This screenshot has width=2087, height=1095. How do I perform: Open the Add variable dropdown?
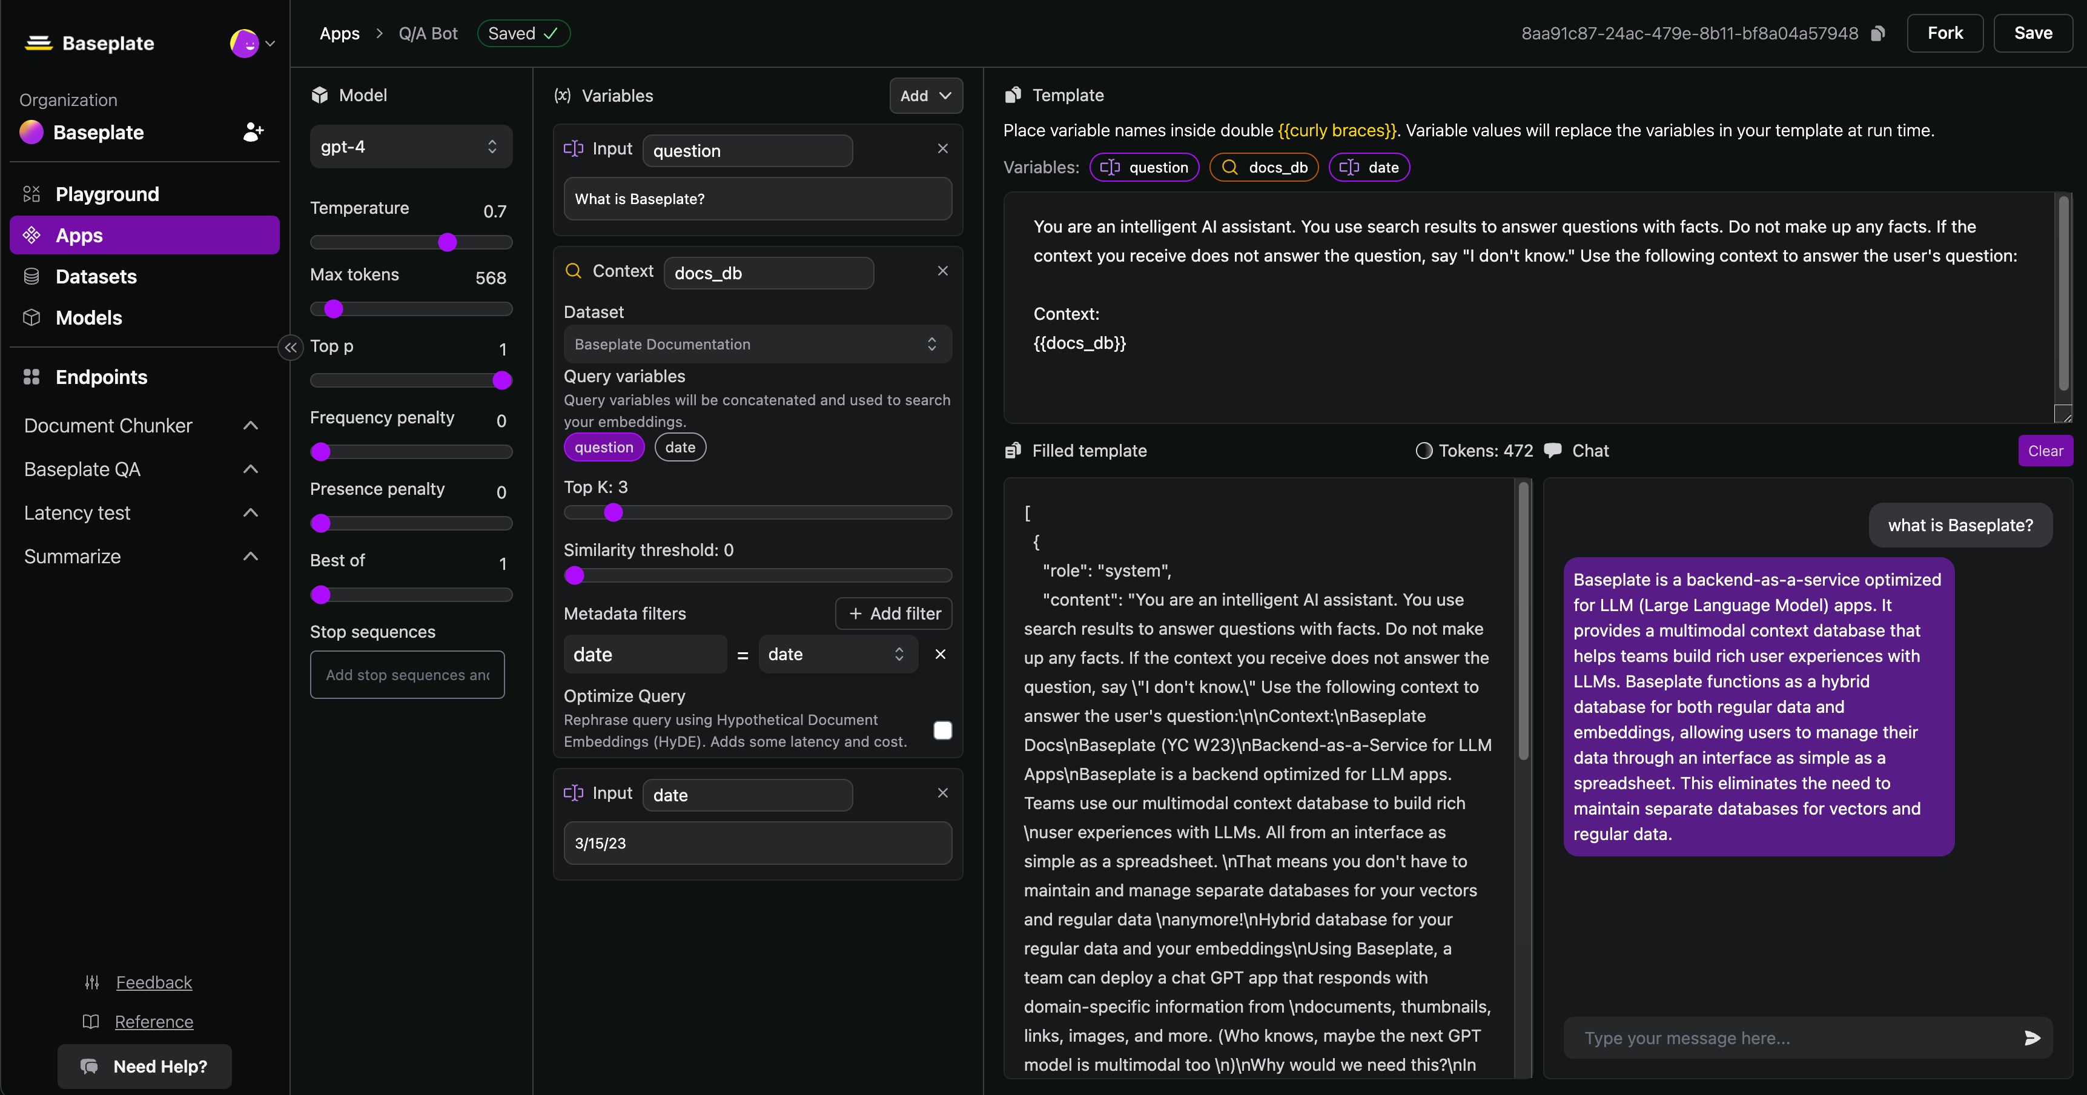(x=925, y=96)
